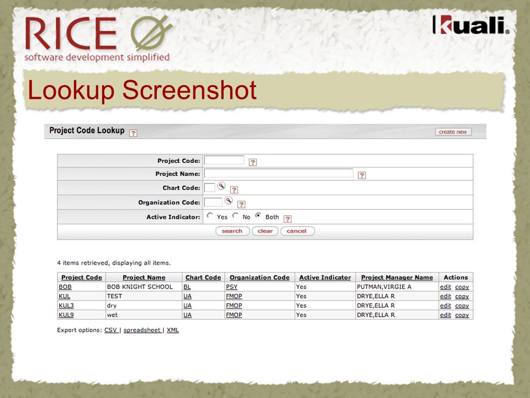Screen dimensions: 530x398
Task: Export results as CSV
Action: pos(110,331)
